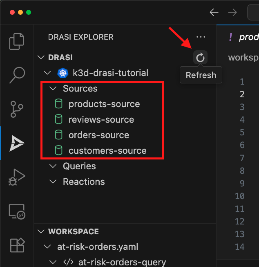259x267 pixels.
Task: Select the reviews-source item
Action: tap(101, 120)
